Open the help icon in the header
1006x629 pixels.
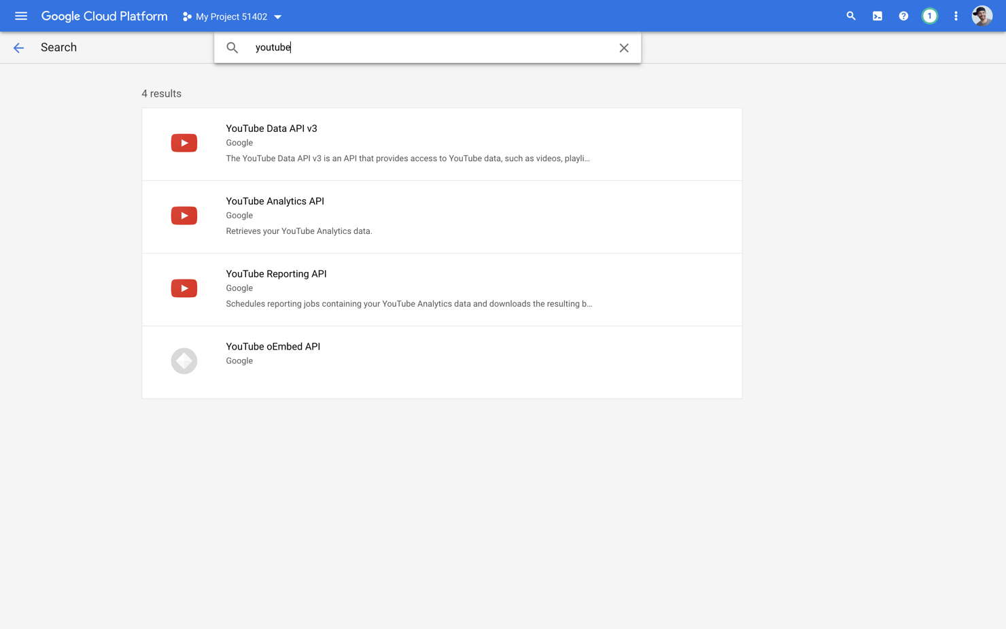pyautogui.click(x=903, y=16)
